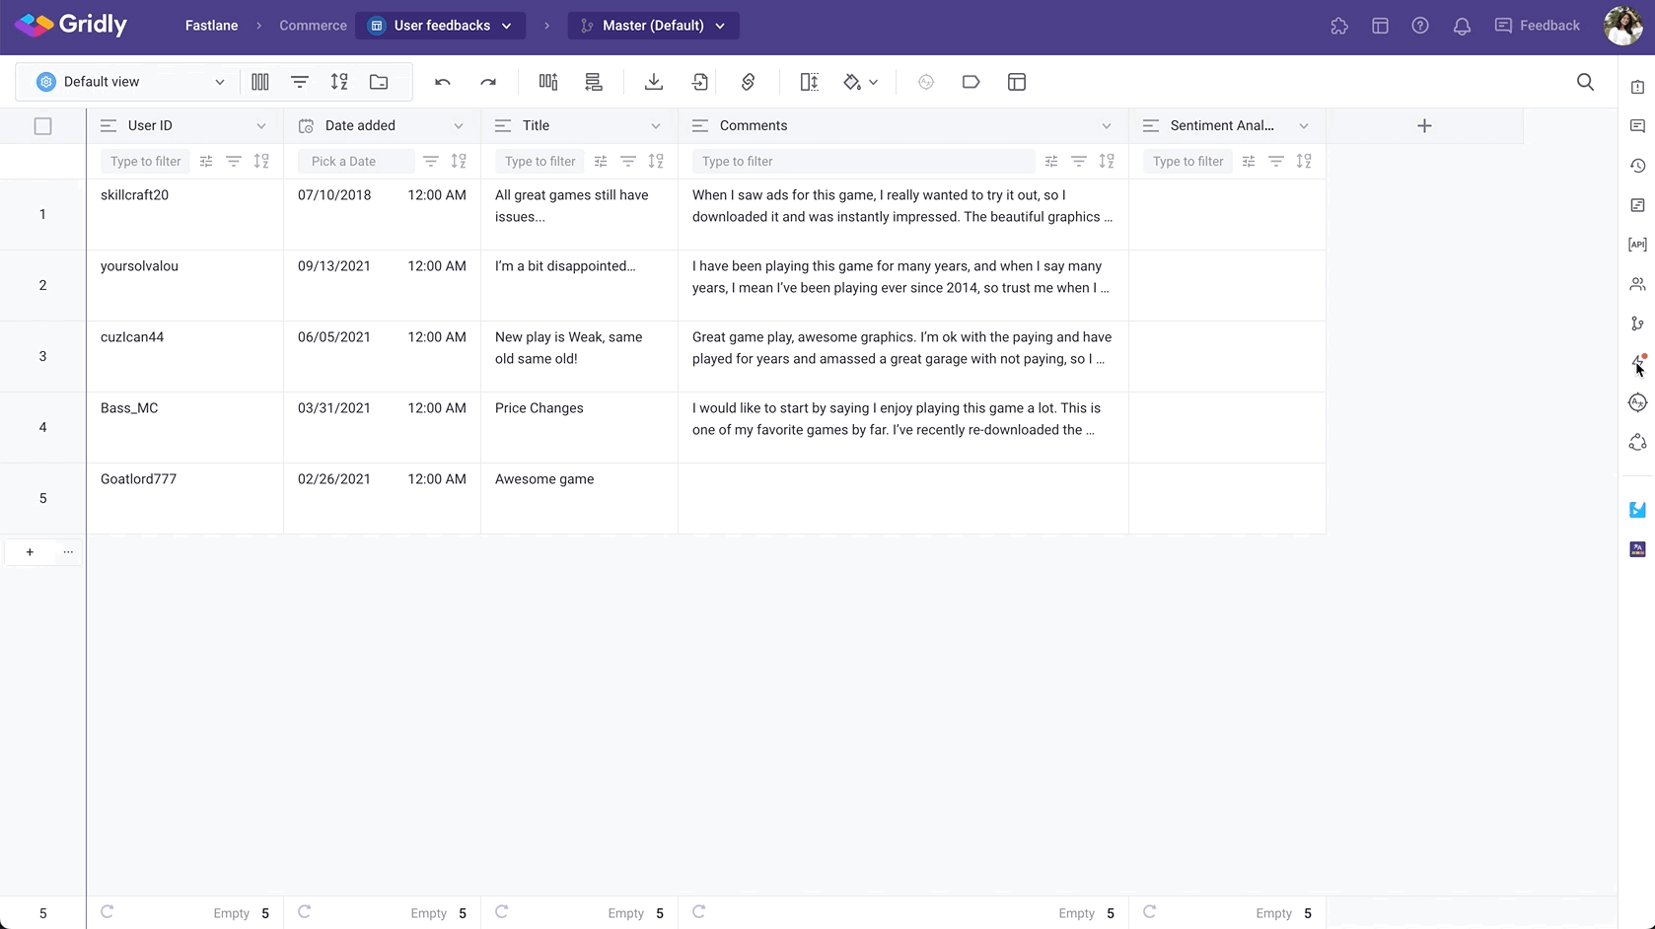The image size is (1655, 929).
Task: Click the API icon in right sidebar
Action: tap(1637, 245)
